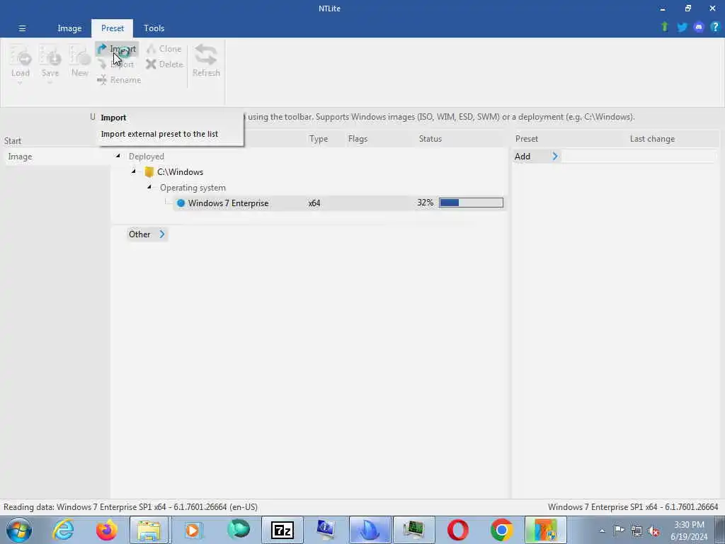Click the system information monitor taskbar icon
Viewport: 725px width, 544px height.
[326, 530]
